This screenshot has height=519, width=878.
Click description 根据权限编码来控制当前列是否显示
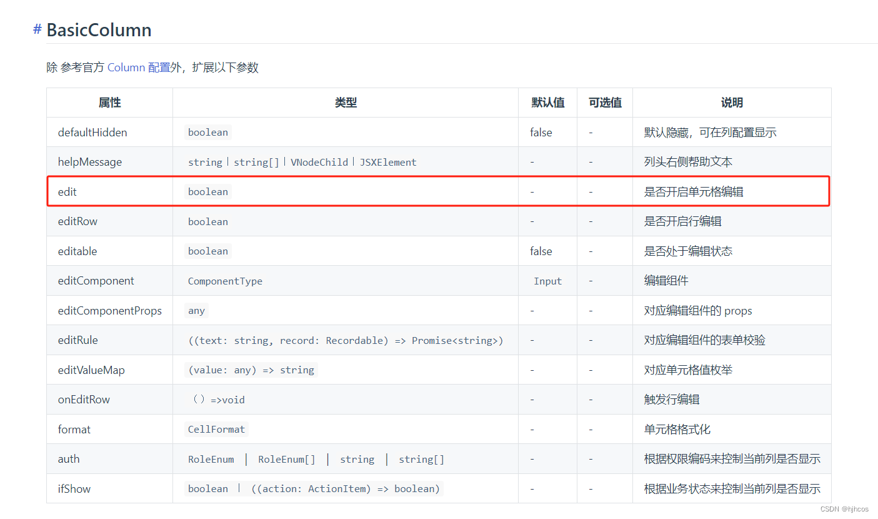732,459
